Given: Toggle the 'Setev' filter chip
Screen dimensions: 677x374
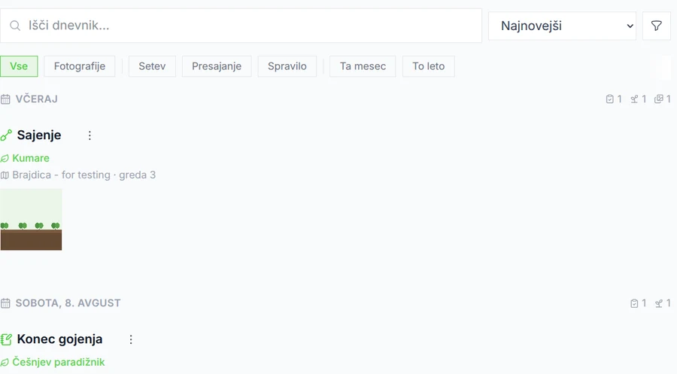Looking at the screenshot, I should tap(152, 66).
